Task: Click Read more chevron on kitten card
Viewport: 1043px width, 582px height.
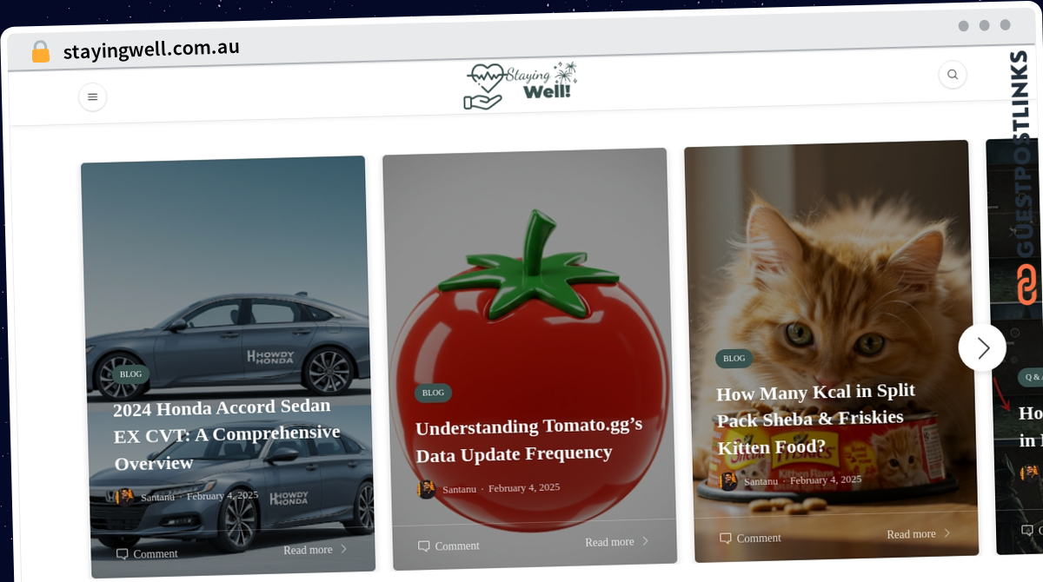Action: [947, 533]
